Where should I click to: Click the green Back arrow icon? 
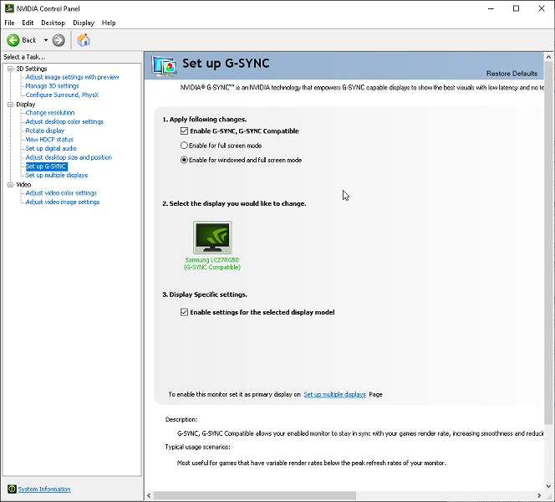pos(13,40)
